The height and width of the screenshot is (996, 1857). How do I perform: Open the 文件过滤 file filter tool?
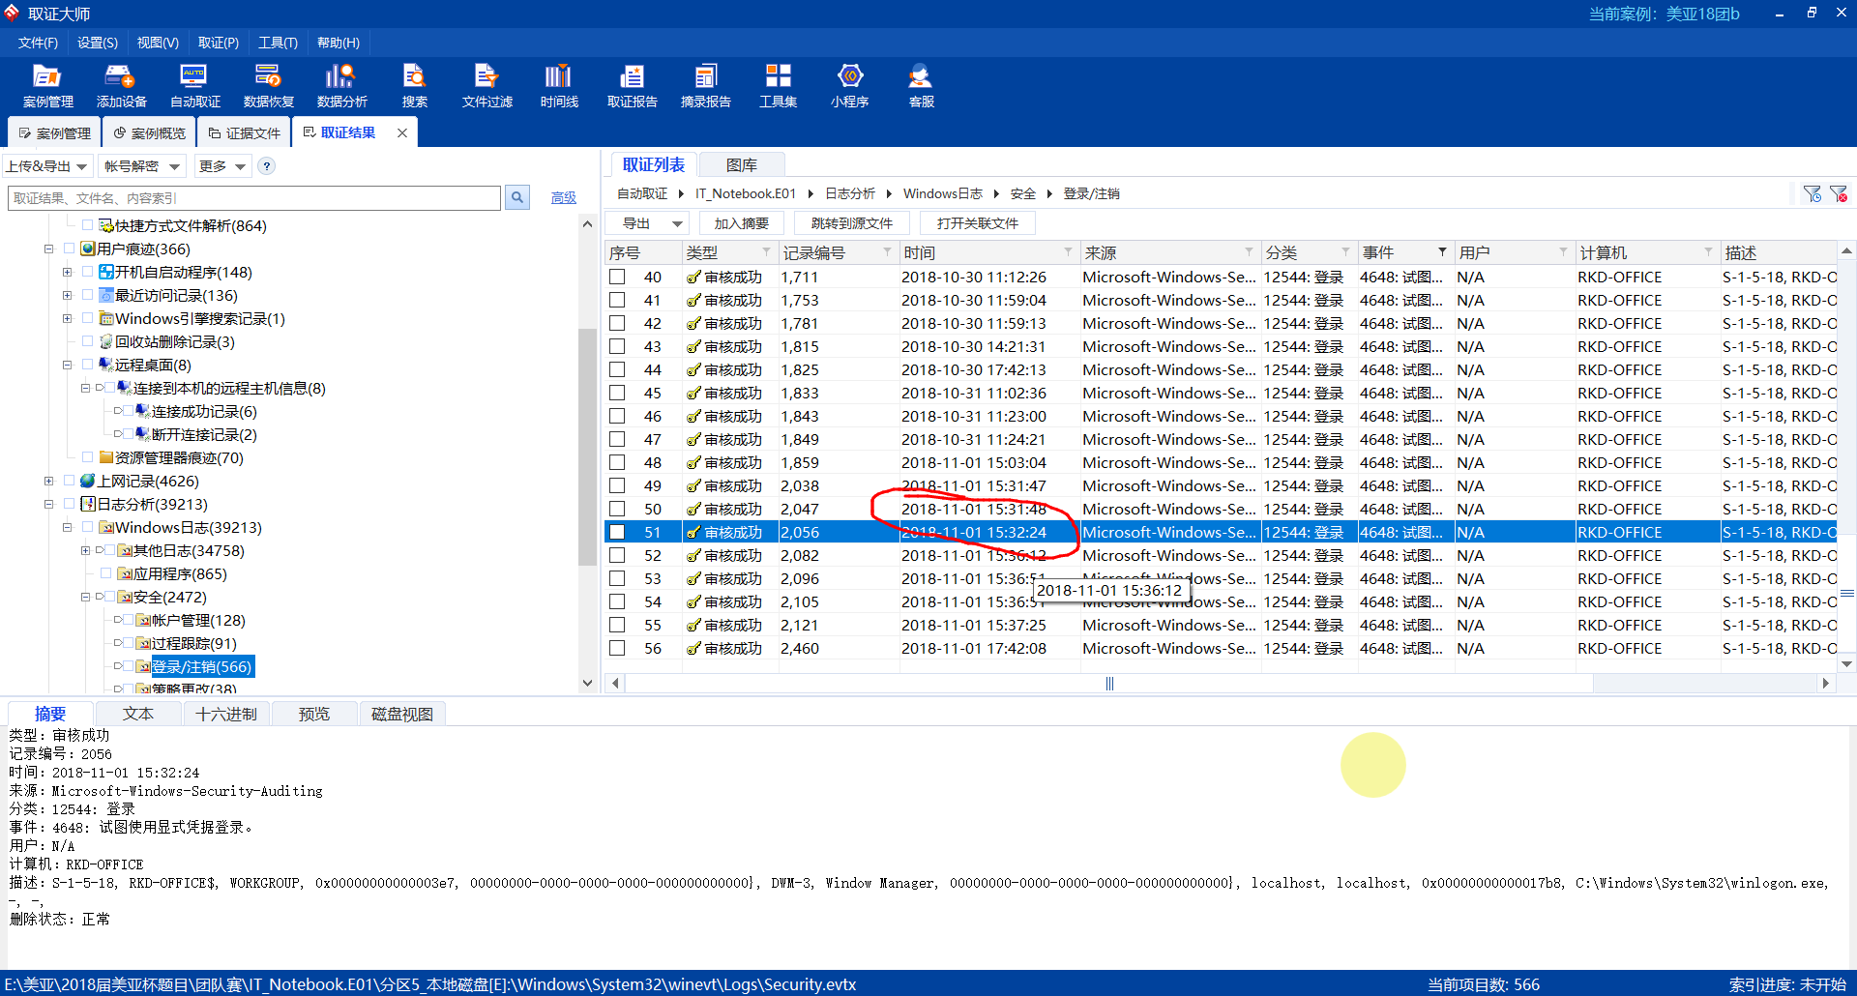(486, 86)
